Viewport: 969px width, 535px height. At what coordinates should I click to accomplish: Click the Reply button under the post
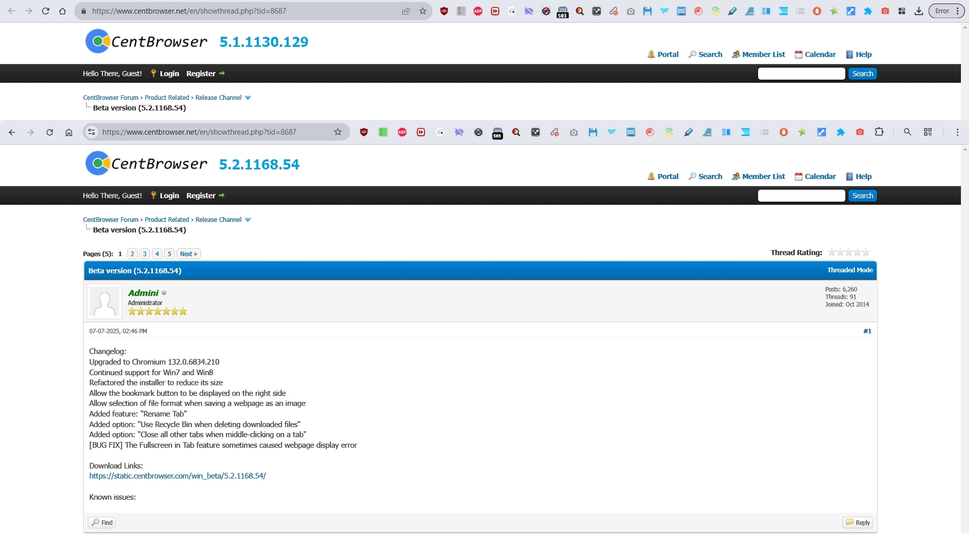click(858, 522)
